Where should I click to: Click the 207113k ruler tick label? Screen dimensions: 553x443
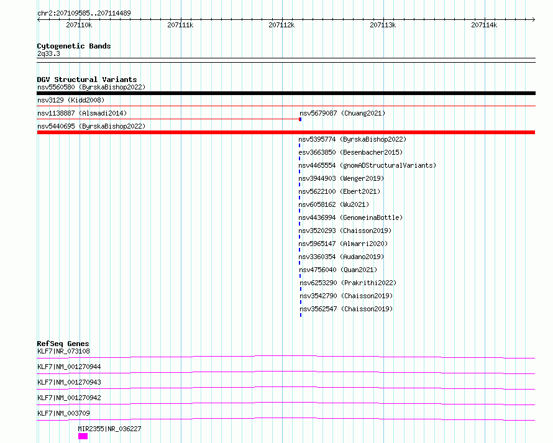pos(383,25)
